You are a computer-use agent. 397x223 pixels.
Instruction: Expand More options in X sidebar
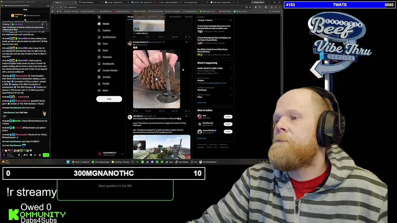coord(103,90)
